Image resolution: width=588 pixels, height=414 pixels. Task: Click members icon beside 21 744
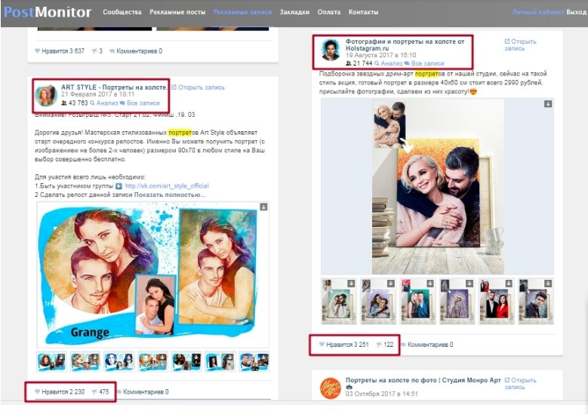[x=349, y=63]
